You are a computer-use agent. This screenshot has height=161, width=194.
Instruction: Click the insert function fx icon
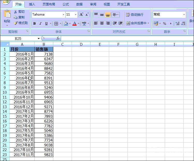[58, 38]
